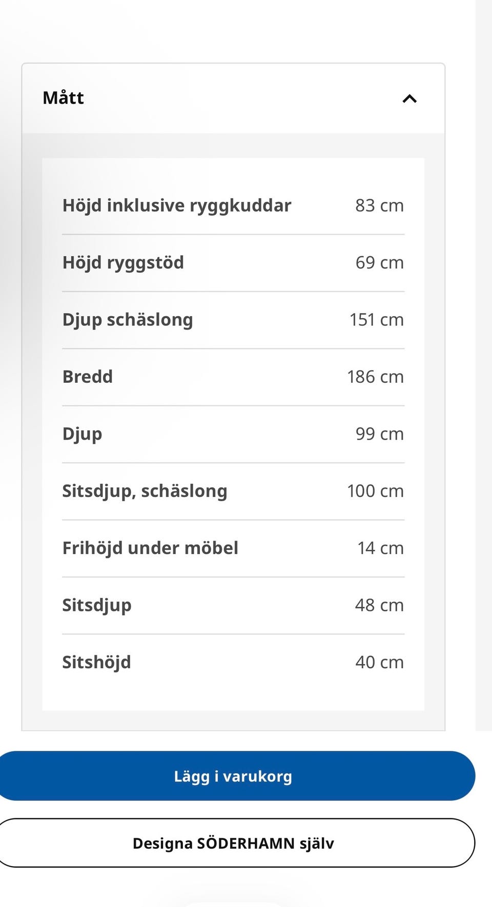This screenshot has height=907, width=492.
Task: Select Sitsdjup, schäslong row label
Action: click(145, 491)
